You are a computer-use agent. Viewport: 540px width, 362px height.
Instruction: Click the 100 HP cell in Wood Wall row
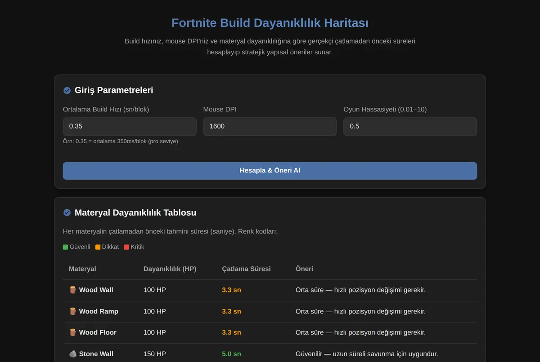coord(155,290)
